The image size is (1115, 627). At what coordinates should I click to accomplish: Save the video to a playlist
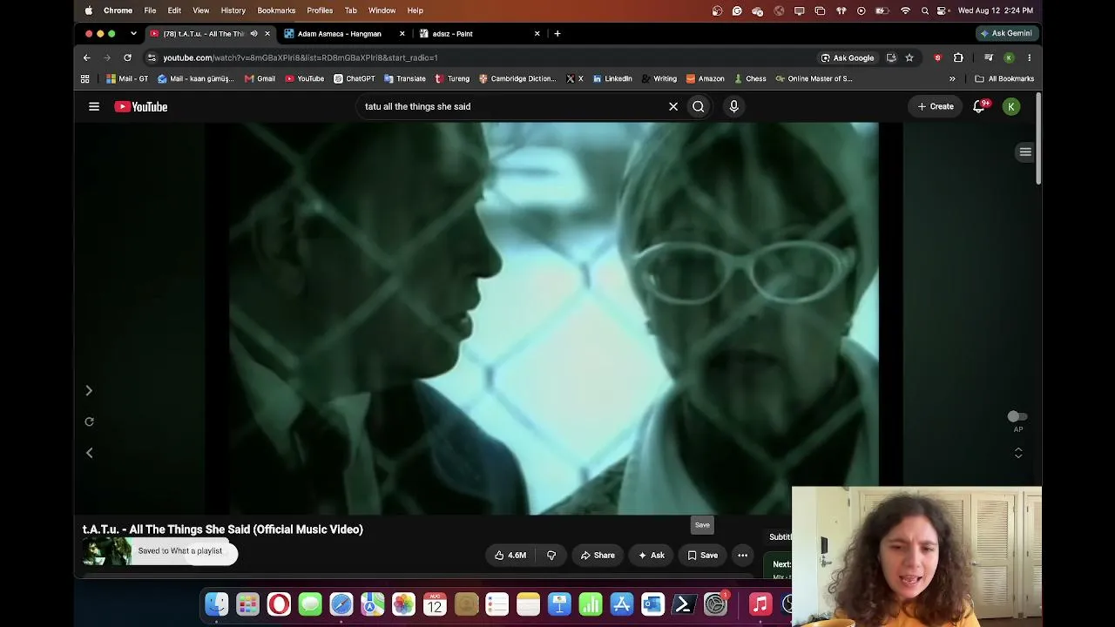703,555
